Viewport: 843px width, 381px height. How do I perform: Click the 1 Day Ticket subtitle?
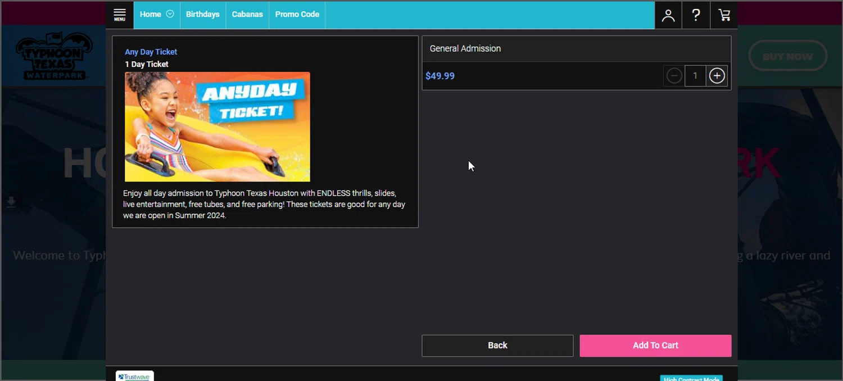(x=147, y=64)
